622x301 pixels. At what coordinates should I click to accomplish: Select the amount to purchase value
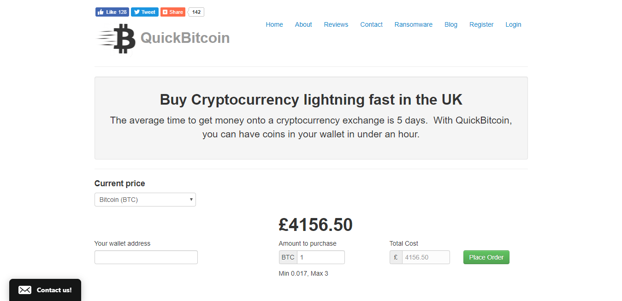[320, 257]
